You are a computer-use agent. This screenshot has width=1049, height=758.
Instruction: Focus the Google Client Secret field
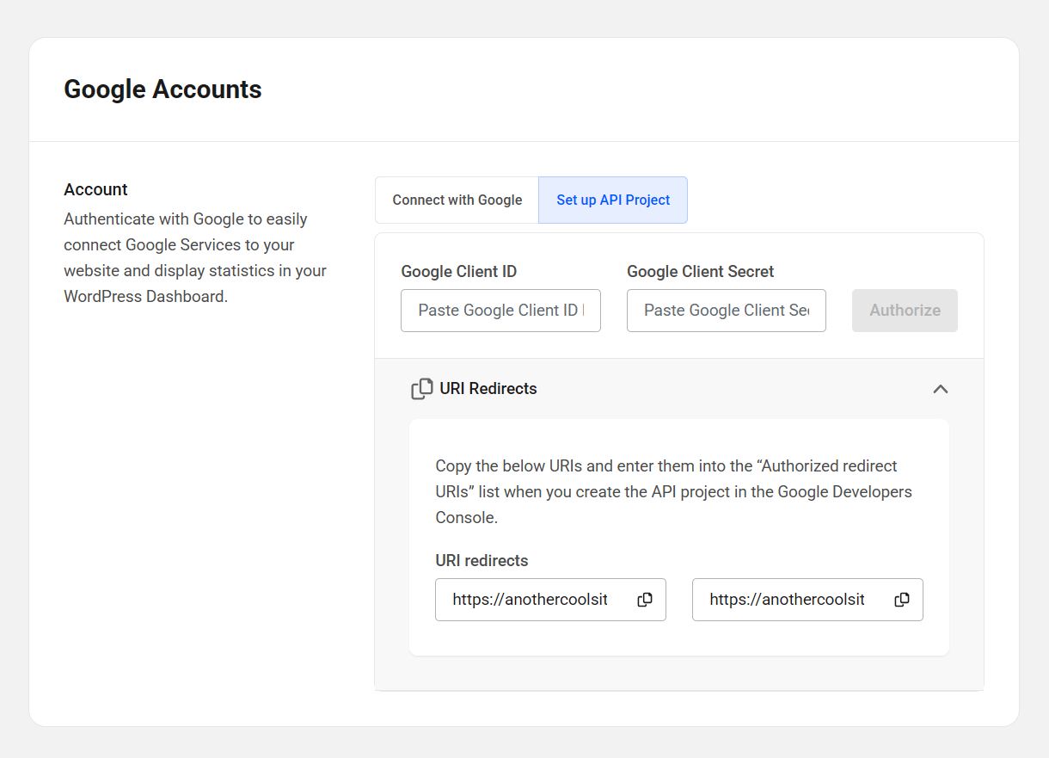727,311
